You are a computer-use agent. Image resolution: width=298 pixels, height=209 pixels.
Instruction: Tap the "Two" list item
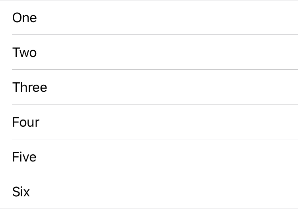click(x=149, y=52)
